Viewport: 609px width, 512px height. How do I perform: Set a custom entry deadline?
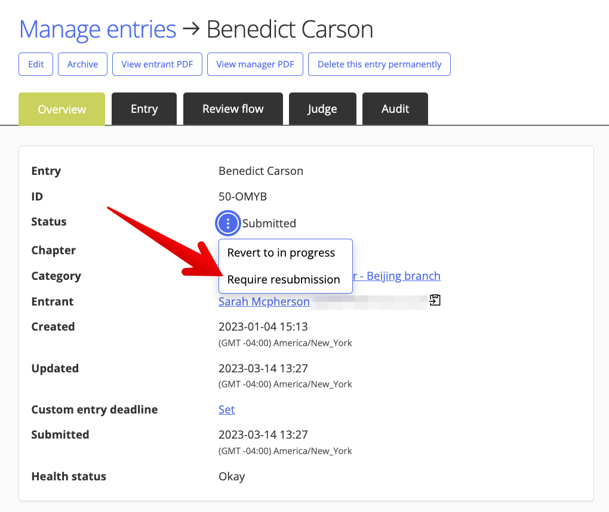click(x=226, y=409)
